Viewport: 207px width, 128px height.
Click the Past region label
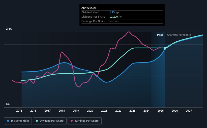pos(160,35)
